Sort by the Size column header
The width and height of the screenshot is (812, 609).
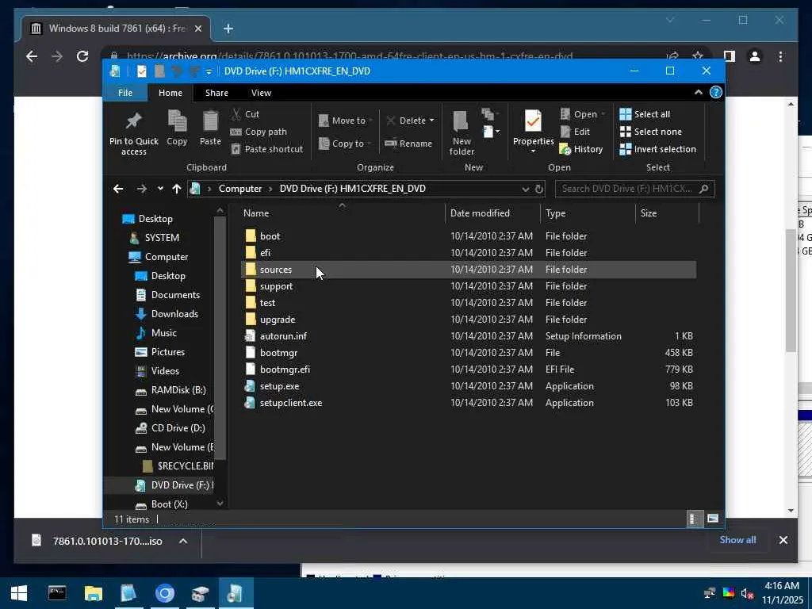tap(649, 213)
